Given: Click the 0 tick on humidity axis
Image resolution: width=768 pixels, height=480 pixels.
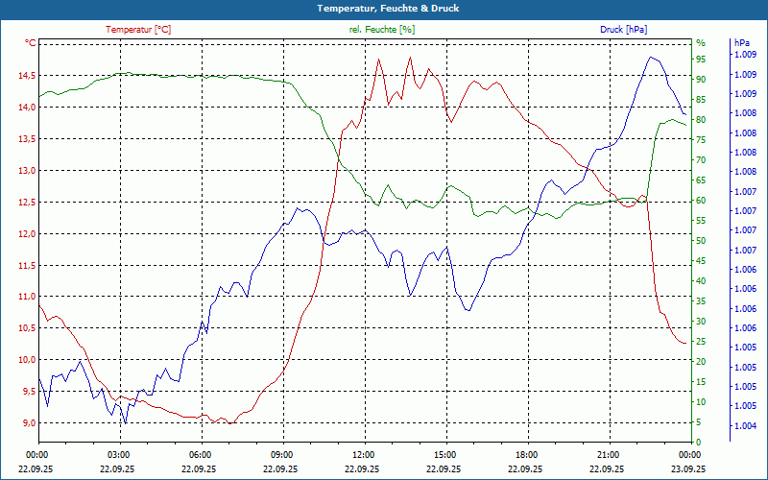Looking at the screenshot, I should click(x=699, y=443).
